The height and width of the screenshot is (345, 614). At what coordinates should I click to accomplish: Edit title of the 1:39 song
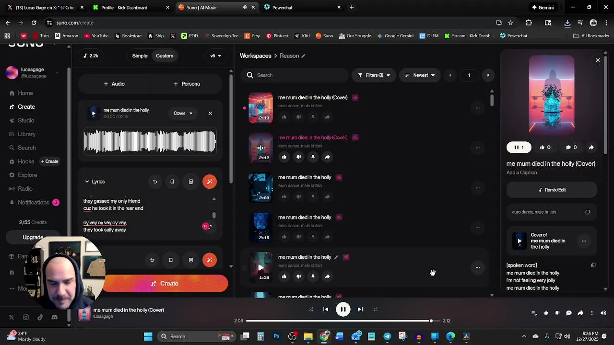pos(336,257)
